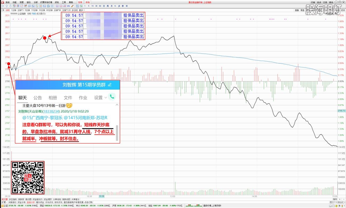Select the pencil drawing tool icon

(72, 6)
